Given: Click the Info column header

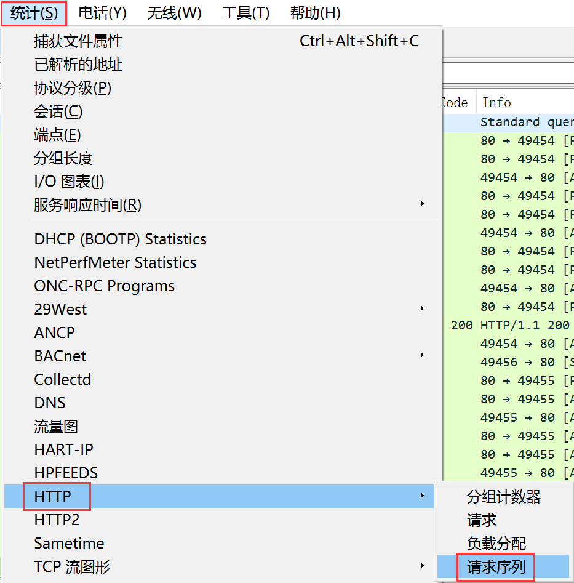Looking at the screenshot, I should pyautogui.click(x=496, y=103).
